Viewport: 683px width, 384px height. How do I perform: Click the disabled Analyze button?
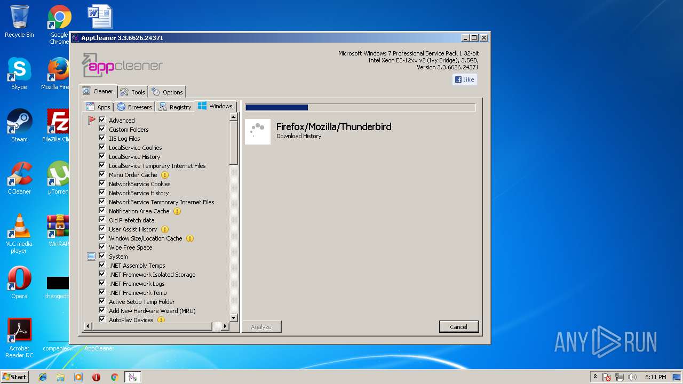pos(261,327)
